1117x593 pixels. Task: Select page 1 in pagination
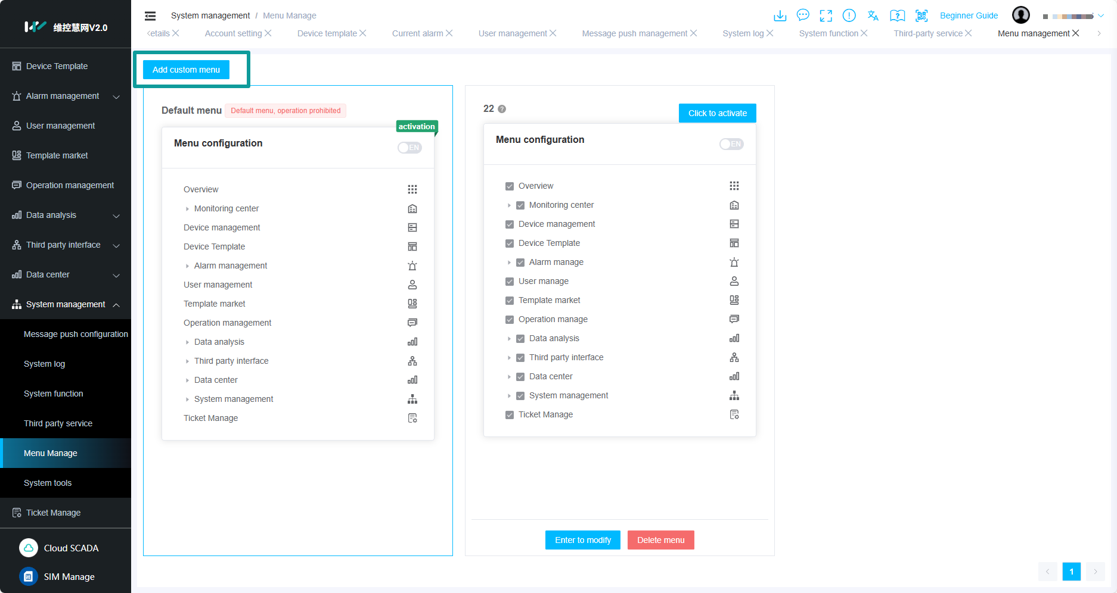(x=1071, y=572)
